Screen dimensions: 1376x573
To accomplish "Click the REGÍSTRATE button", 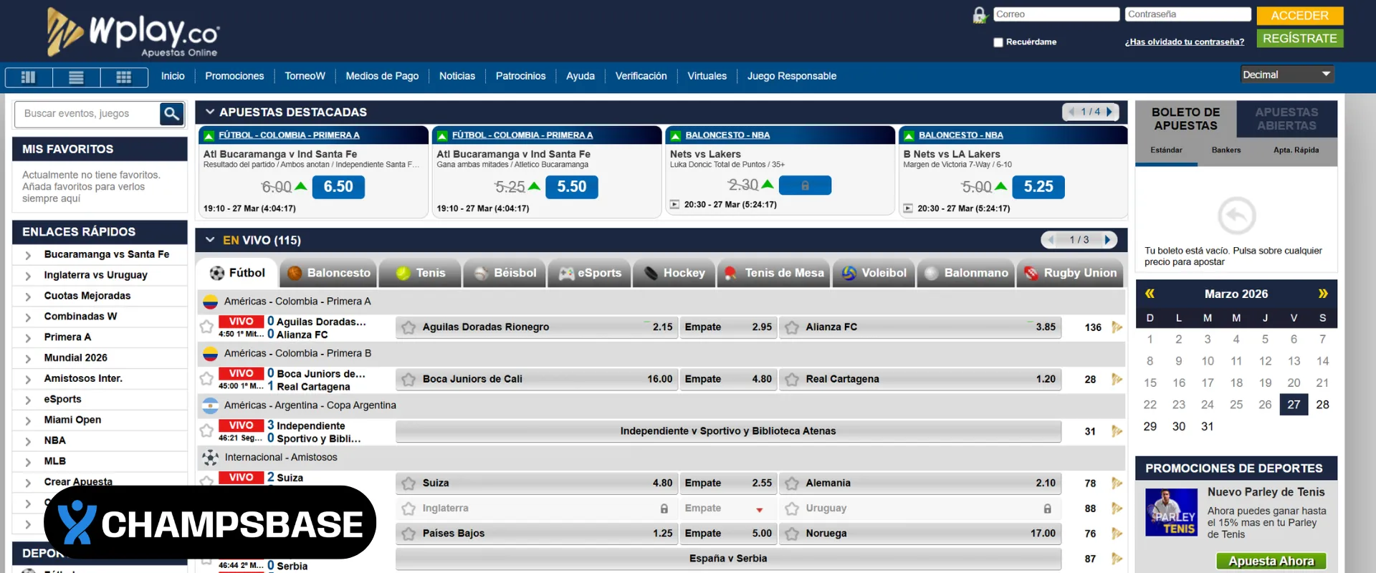I will pyautogui.click(x=1299, y=38).
